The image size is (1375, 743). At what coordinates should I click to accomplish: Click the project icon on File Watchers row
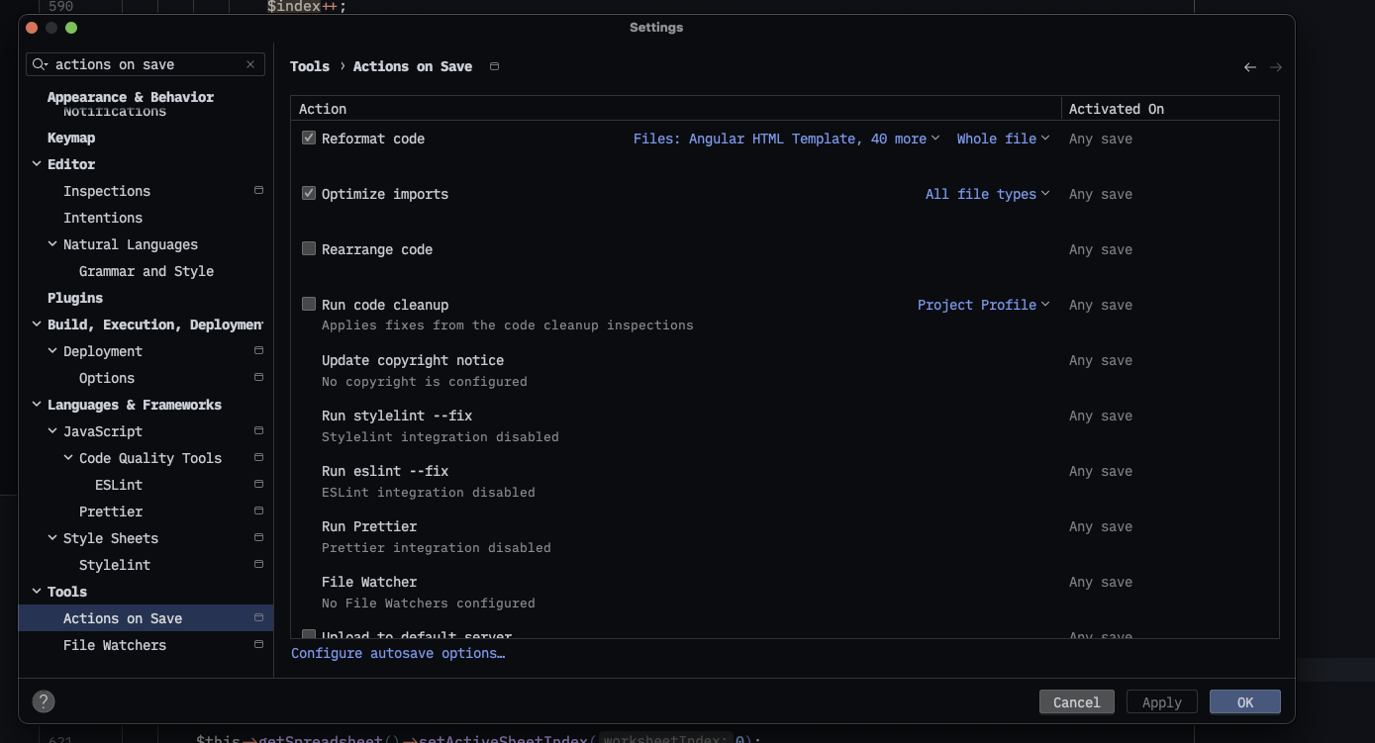(x=258, y=644)
